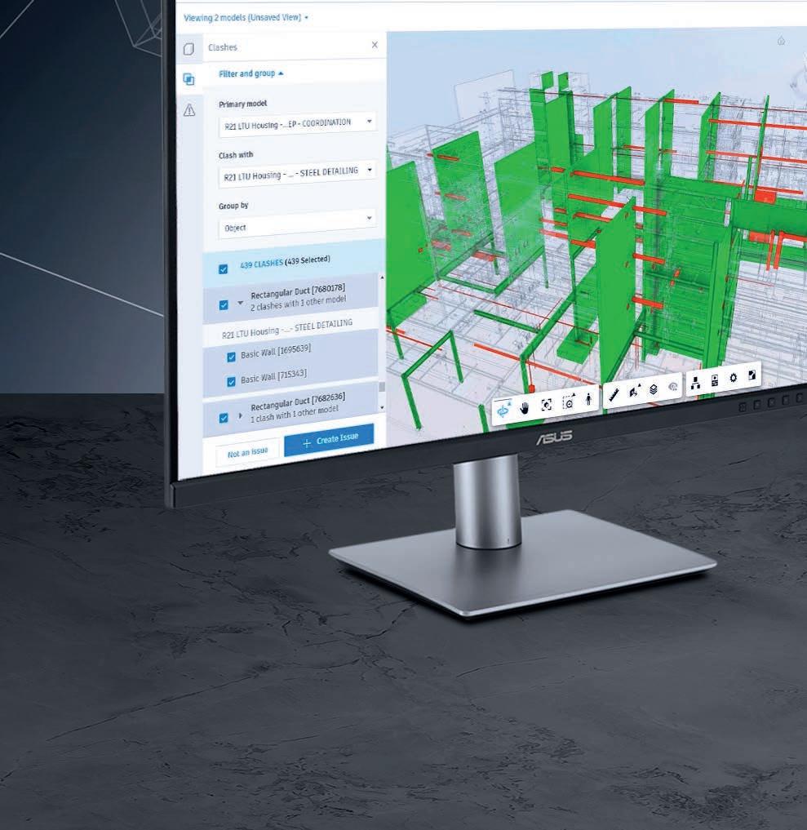Click the Primary model label
Screen dimensions: 807x830
pos(243,104)
